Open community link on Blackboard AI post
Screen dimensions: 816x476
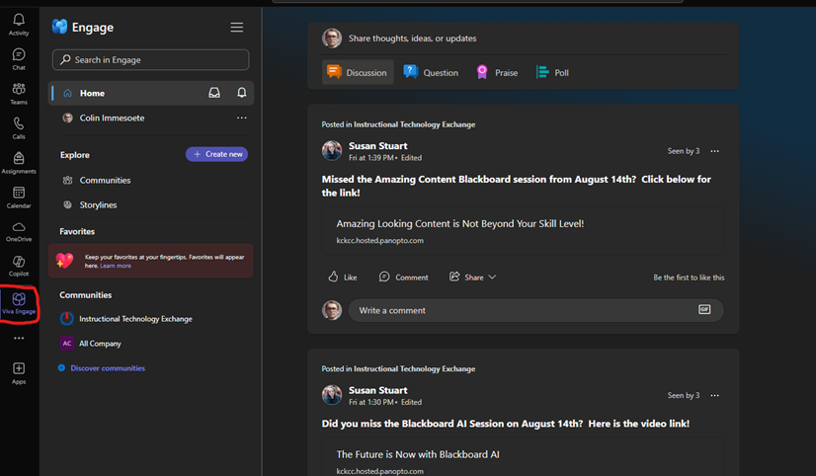pos(414,368)
